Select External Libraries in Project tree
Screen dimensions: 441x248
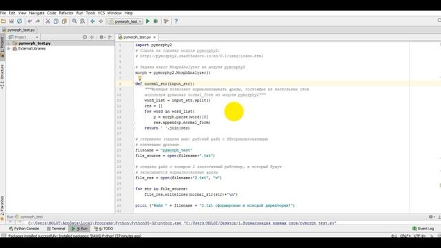(32, 49)
